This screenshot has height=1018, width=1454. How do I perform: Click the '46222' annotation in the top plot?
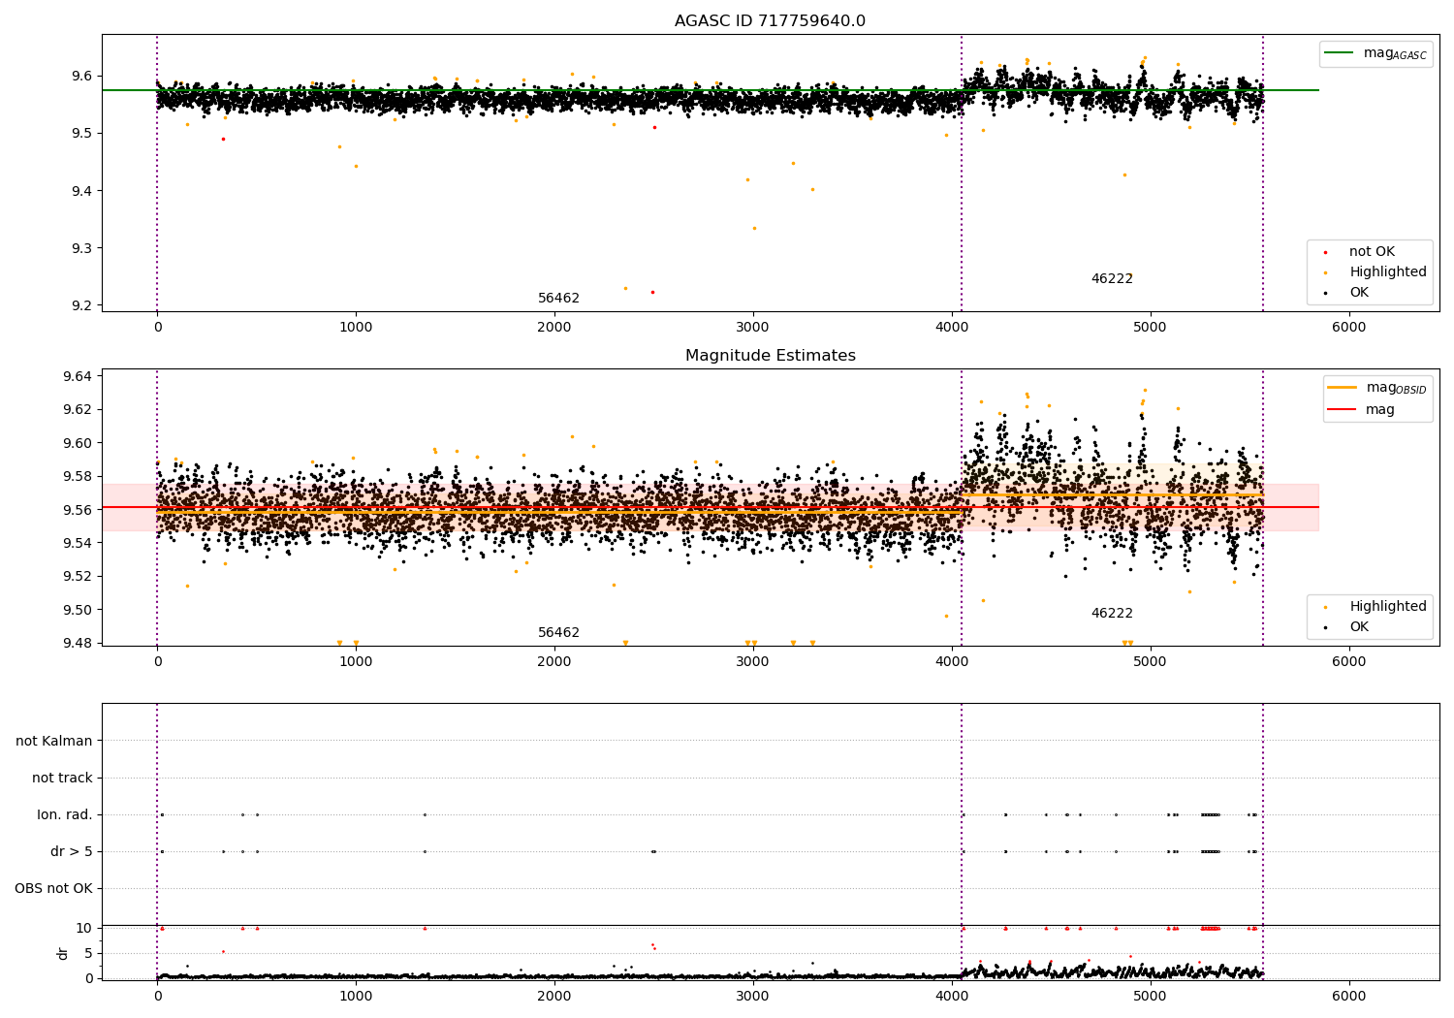click(1112, 279)
